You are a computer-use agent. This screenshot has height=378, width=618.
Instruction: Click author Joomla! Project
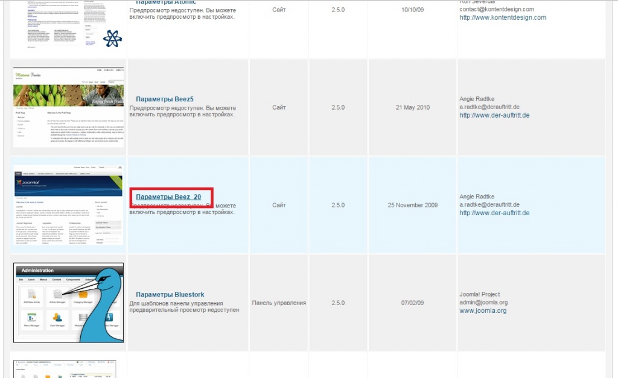[479, 294]
